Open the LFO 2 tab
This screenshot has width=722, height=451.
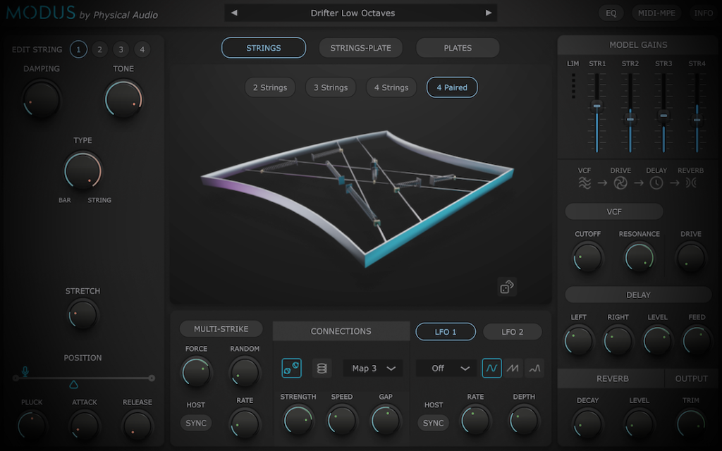pos(513,331)
